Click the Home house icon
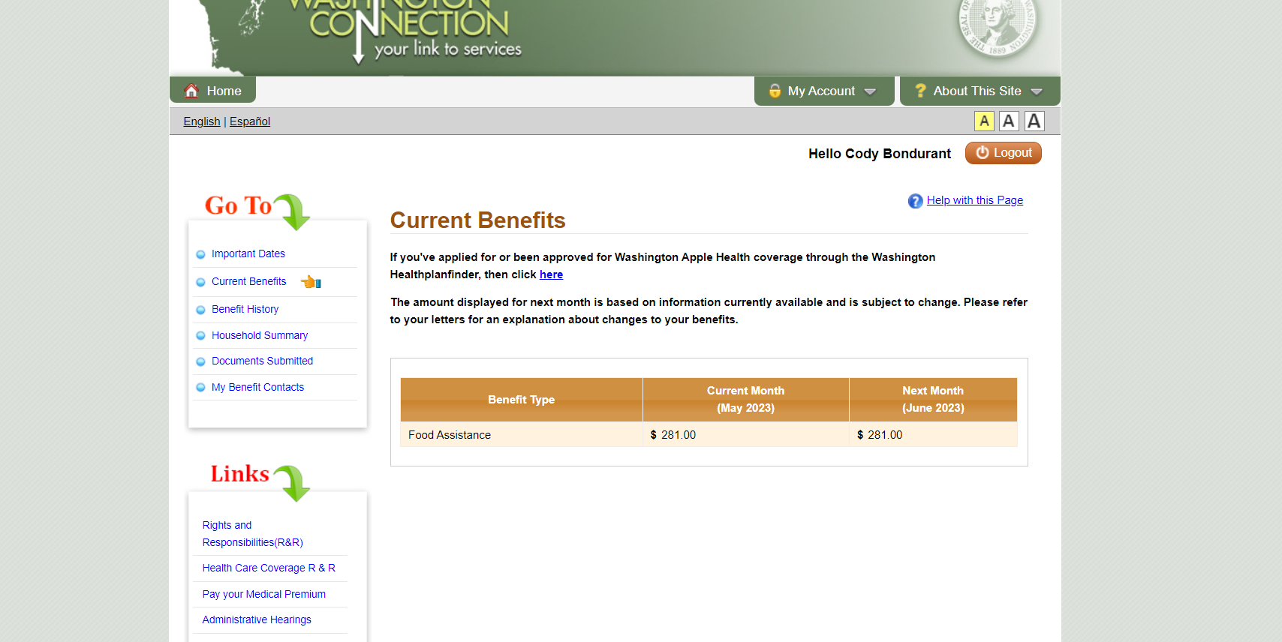 click(x=191, y=90)
